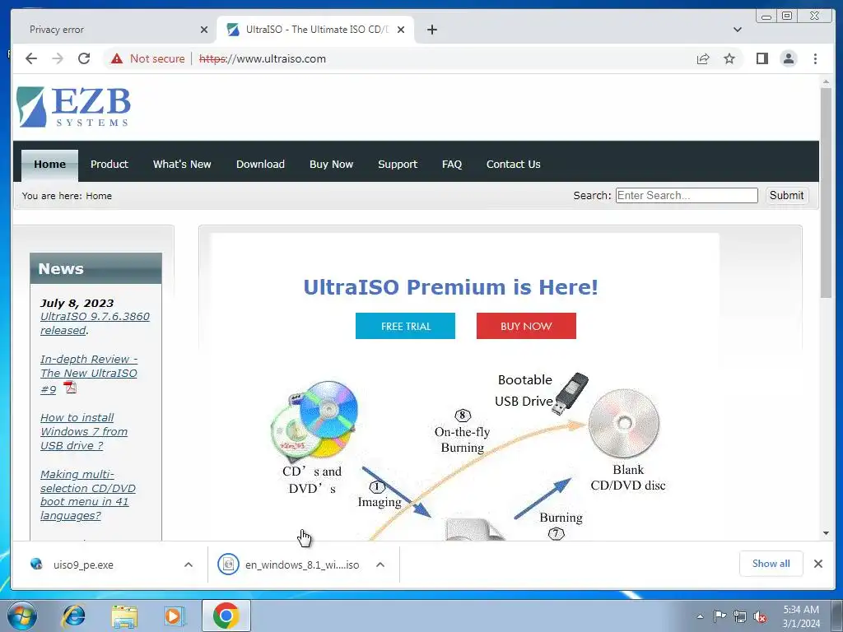The image size is (843, 632).
Task: Open the FAQ page
Action: click(452, 165)
